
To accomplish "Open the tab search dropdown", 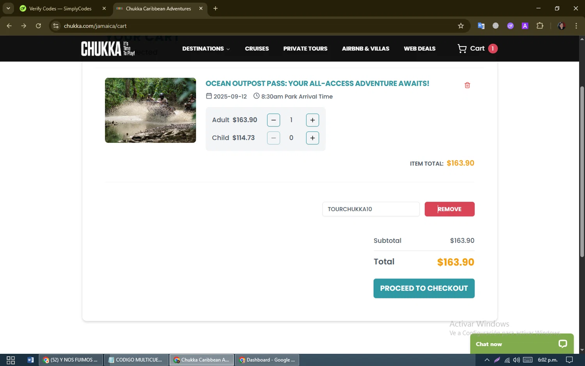I will pos(8,9).
